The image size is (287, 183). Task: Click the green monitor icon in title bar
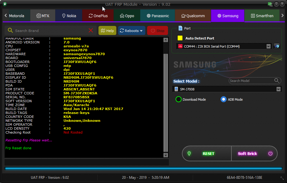pyautogui.click(x=270, y=4)
